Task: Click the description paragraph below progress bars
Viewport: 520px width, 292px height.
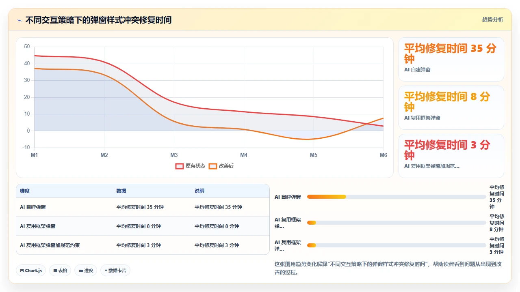Action: (388, 268)
